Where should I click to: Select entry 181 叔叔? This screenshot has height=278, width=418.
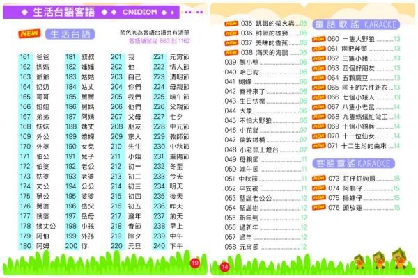click(x=79, y=57)
